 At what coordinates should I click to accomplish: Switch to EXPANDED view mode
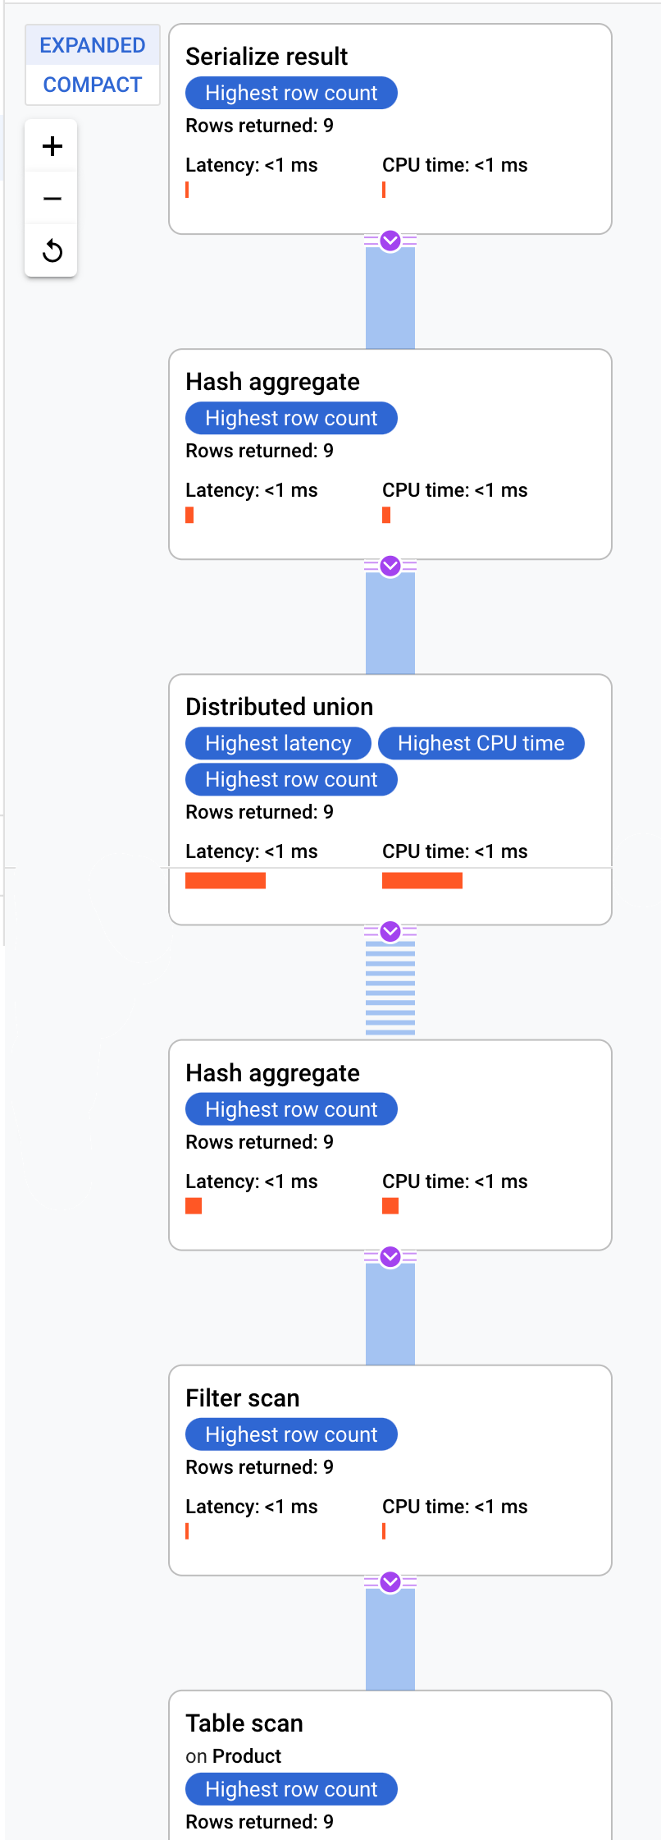point(93,45)
